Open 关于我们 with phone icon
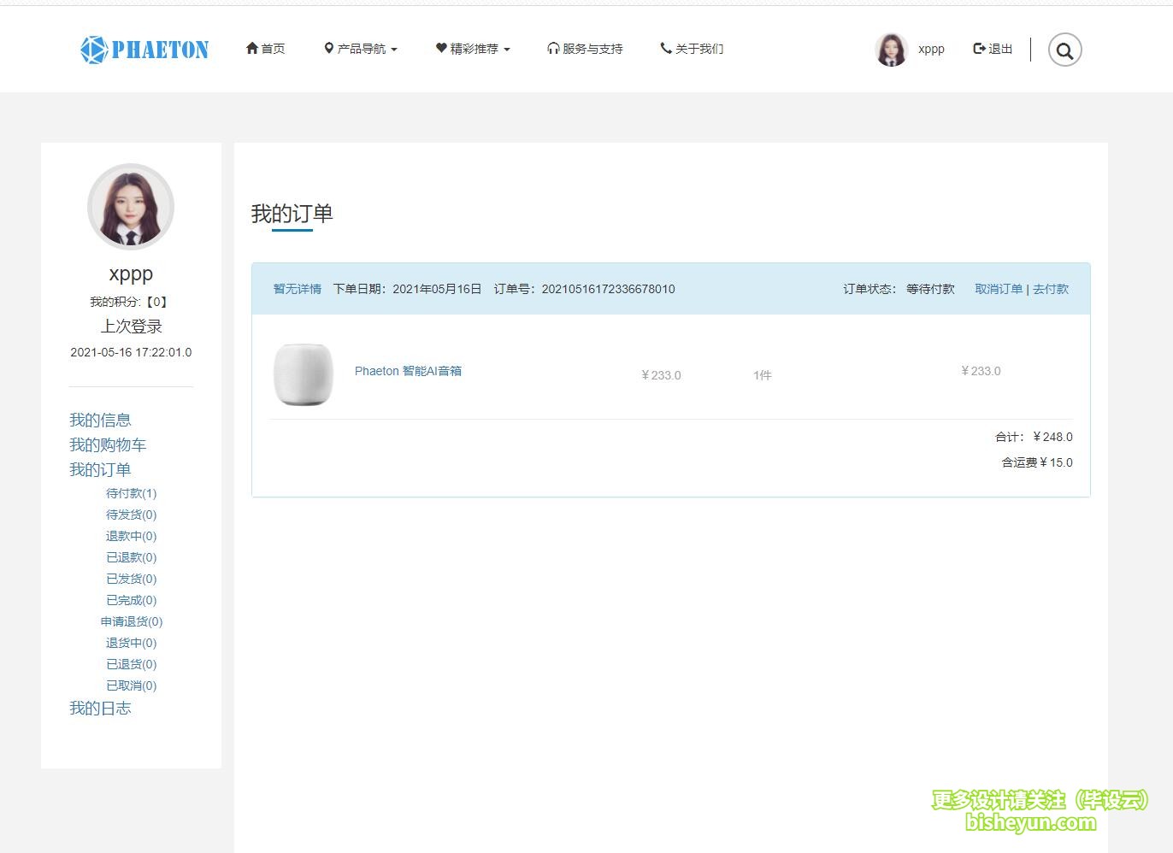This screenshot has width=1173, height=853. pyautogui.click(x=692, y=49)
